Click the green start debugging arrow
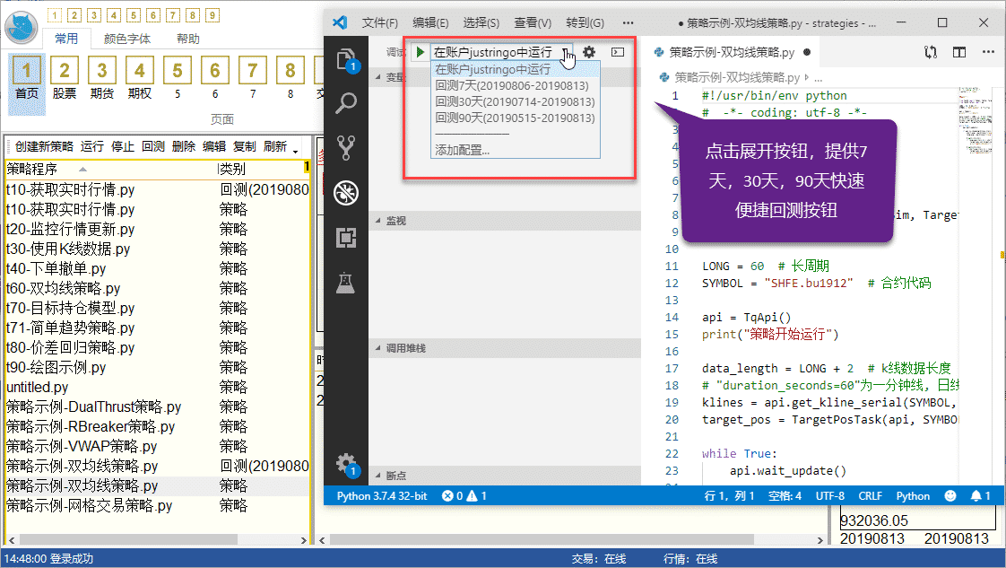 pos(420,53)
